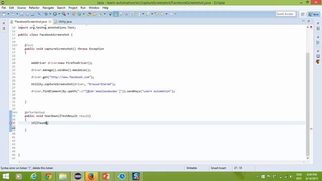Click the Back navigation arrow icon

pyautogui.click(x=162, y=14)
